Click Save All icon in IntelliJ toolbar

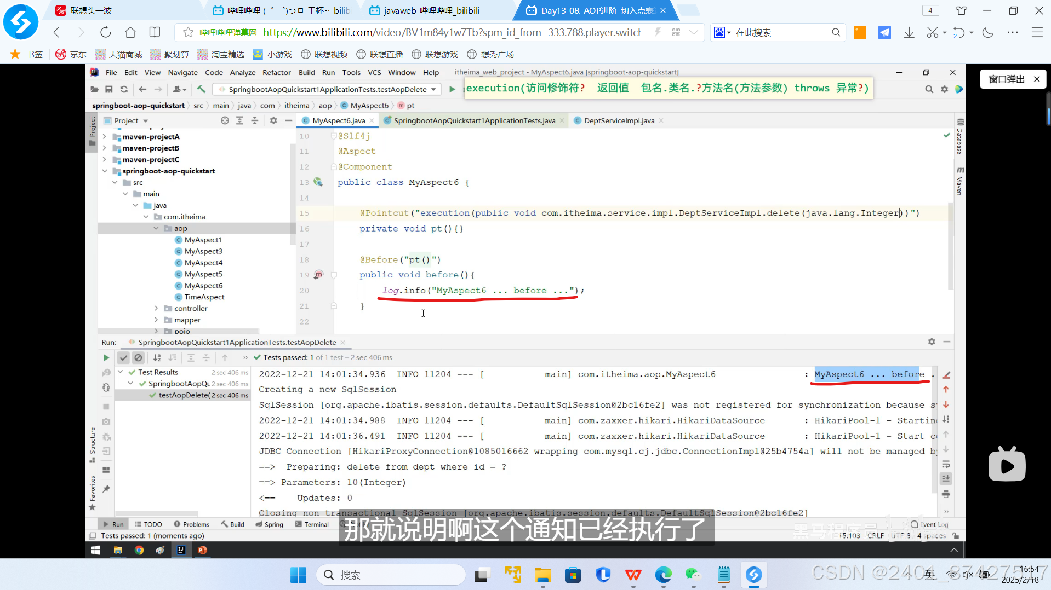click(x=109, y=89)
